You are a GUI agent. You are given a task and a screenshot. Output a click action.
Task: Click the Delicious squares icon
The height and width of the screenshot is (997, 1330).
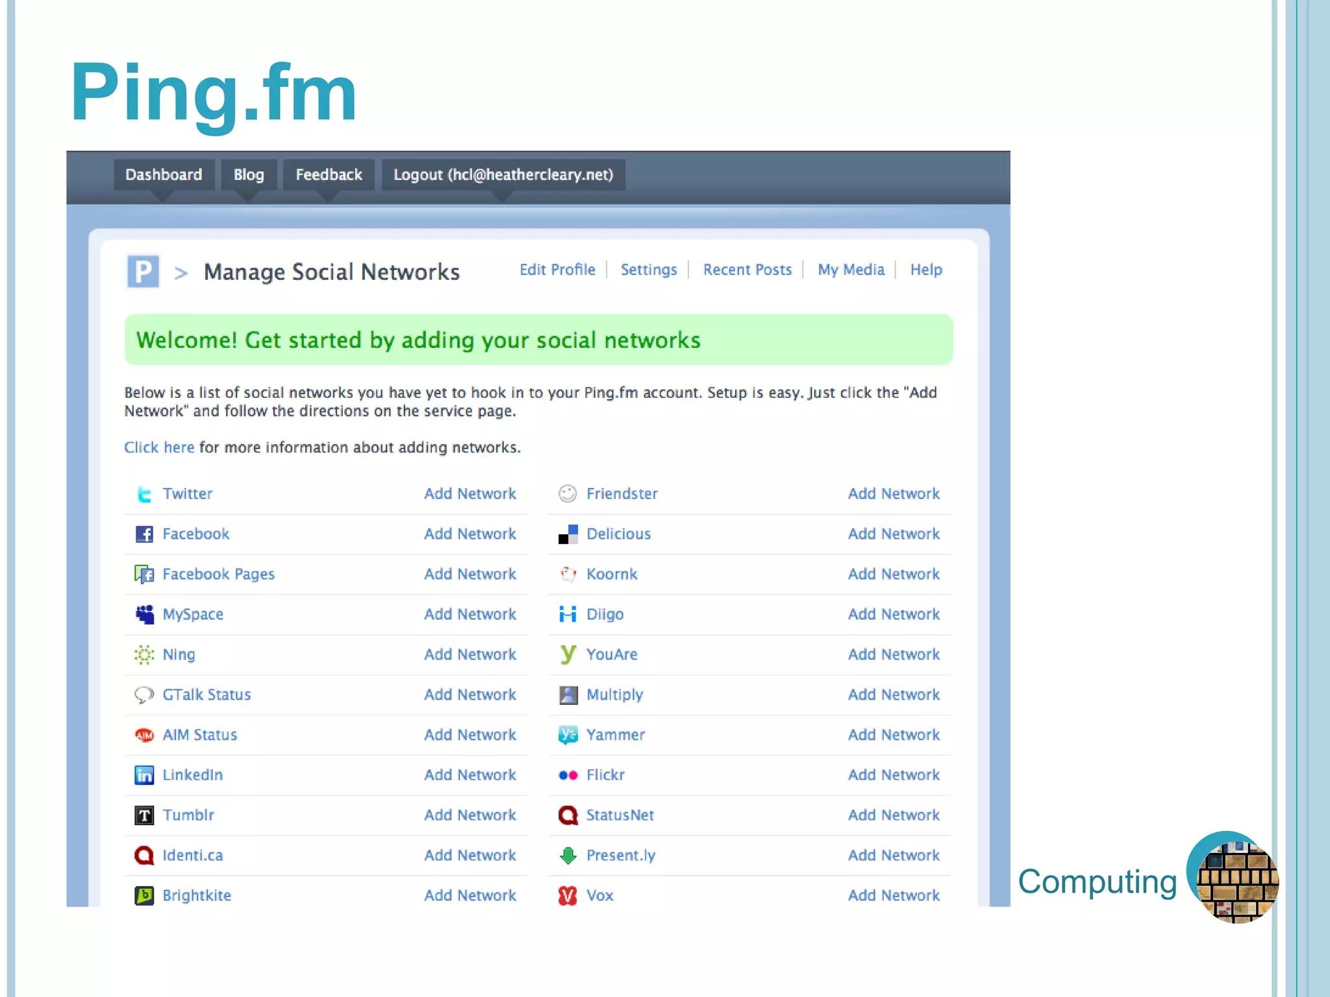(568, 534)
